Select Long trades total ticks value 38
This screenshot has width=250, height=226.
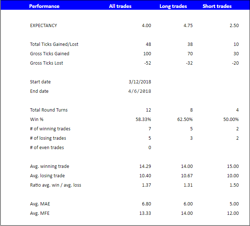pos(190,44)
